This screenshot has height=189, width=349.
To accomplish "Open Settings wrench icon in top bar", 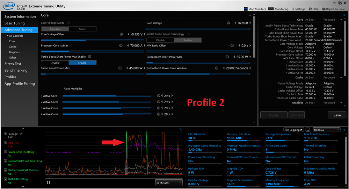I will tap(293, 9).
